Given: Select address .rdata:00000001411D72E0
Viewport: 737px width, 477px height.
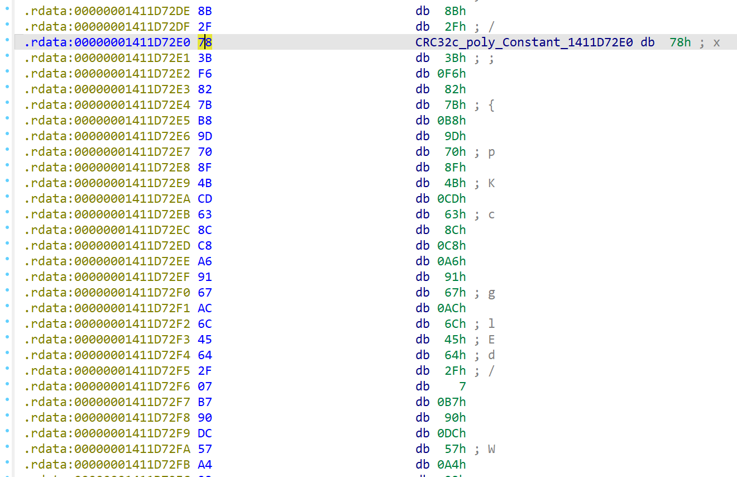Looking at the screenshot, I should click(107, 42).
